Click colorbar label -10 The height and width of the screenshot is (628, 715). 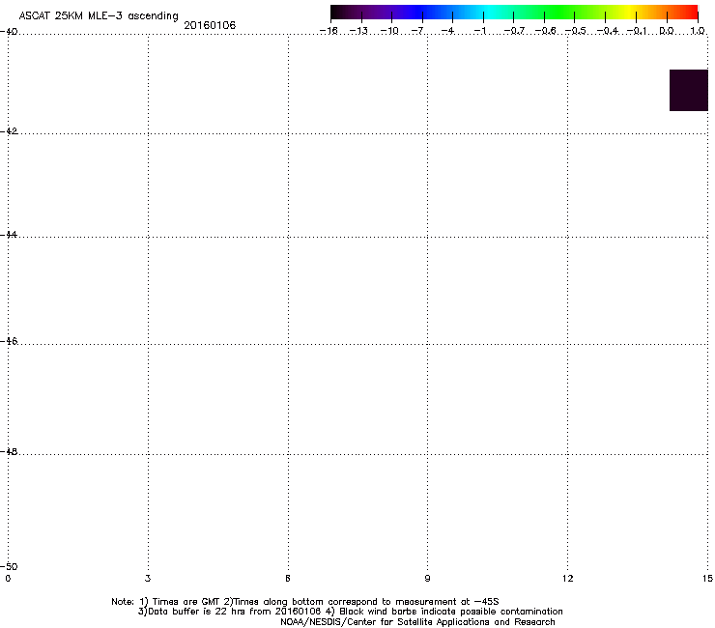click(x=389, y=31)
